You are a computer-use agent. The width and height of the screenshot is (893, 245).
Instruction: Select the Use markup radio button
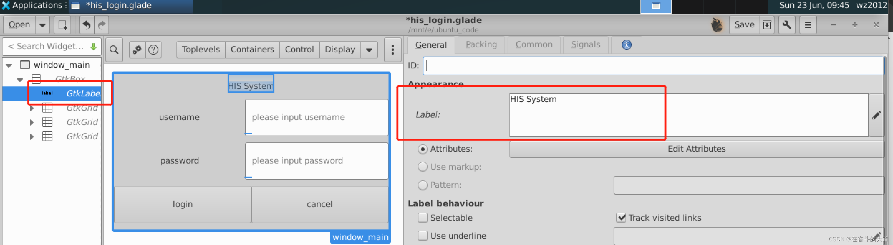[x=422, y=167]
